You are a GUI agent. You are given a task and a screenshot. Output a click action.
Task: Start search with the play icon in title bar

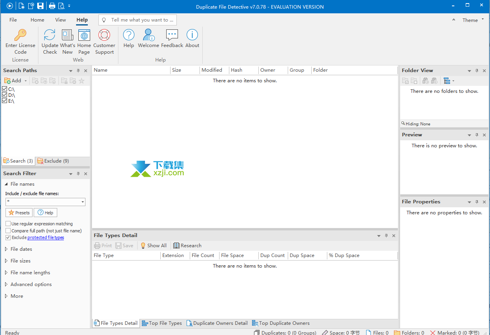coord(10,6)
